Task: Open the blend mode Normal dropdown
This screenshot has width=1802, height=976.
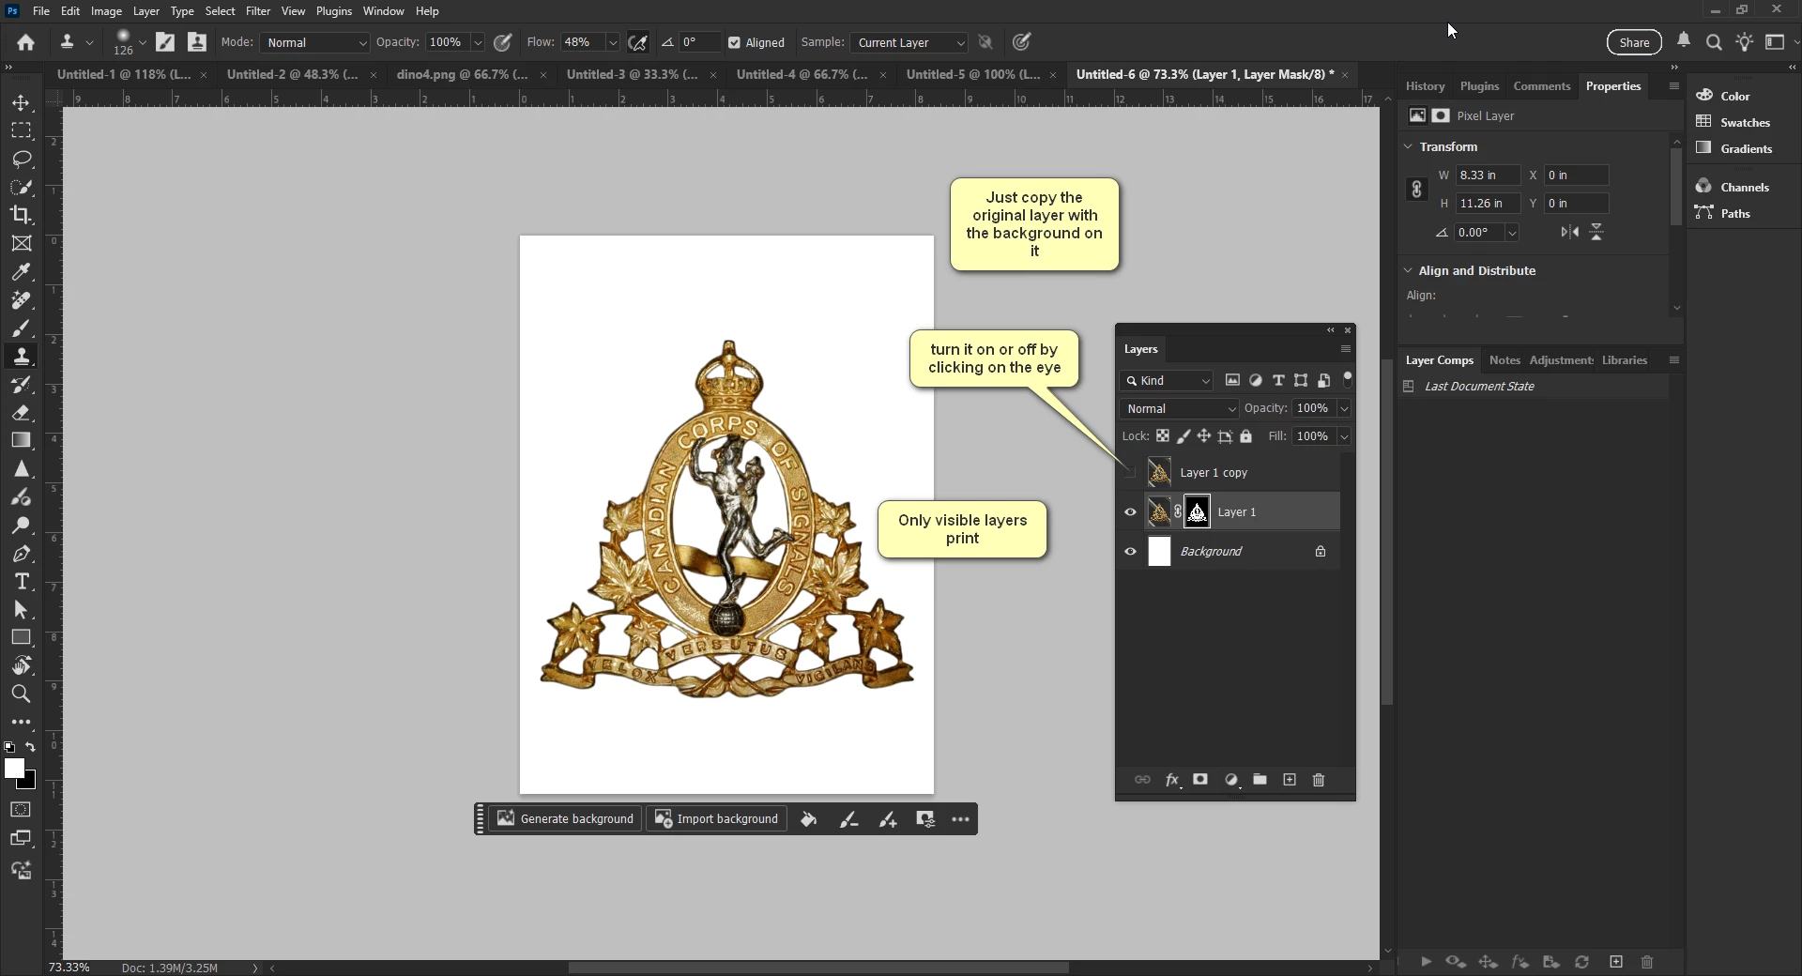Action: (x=1180, y=408)
